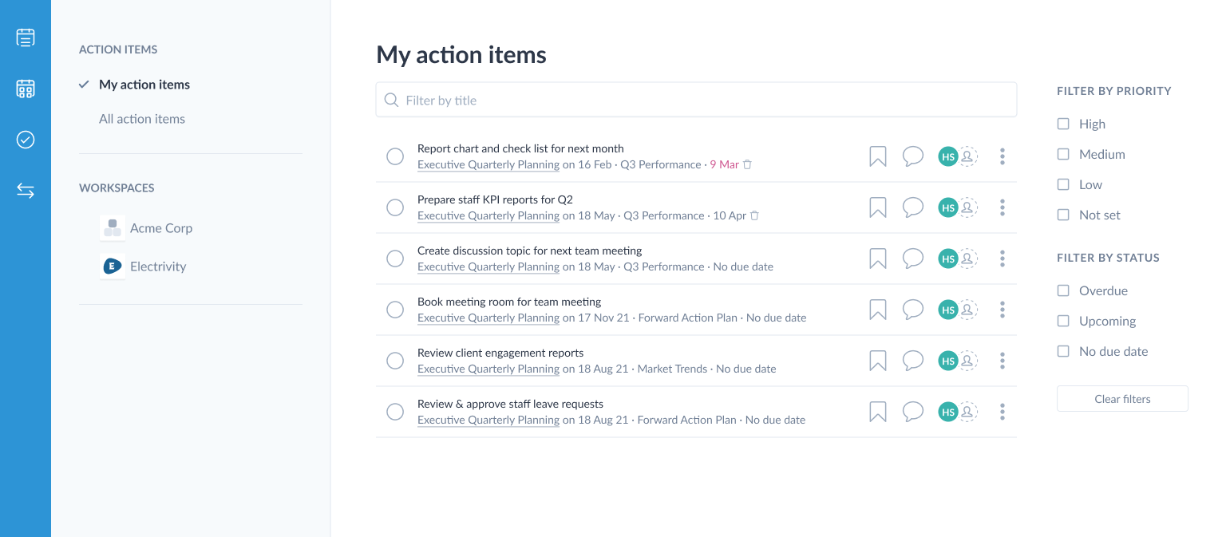The image size is (1226, 537).
Task: Click the Electrivity workspace logo
Action: tap(113, 267)
